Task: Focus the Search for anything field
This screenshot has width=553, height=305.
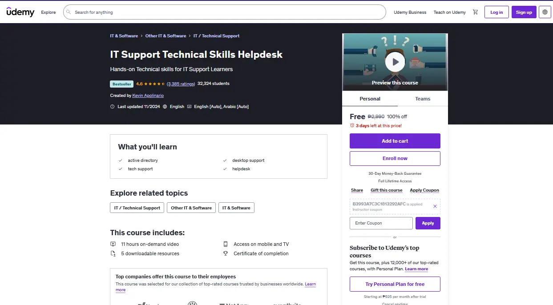Action: [x=224, y=12]
